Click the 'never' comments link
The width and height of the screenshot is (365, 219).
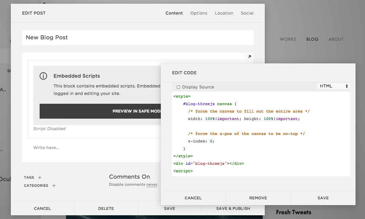pyautogui.click(x=152, y=184)
